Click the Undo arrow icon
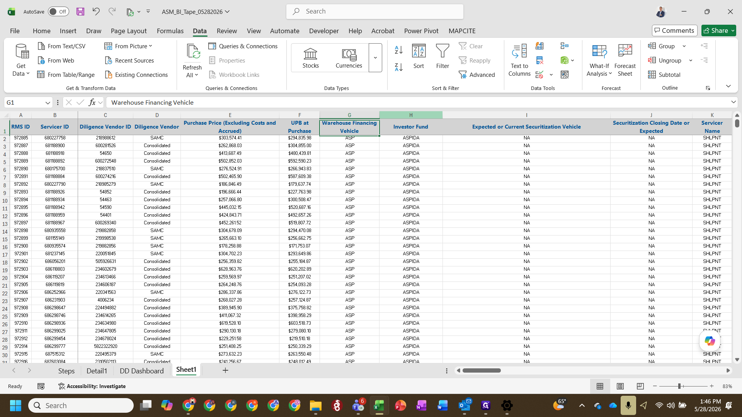 coord(96,12)
